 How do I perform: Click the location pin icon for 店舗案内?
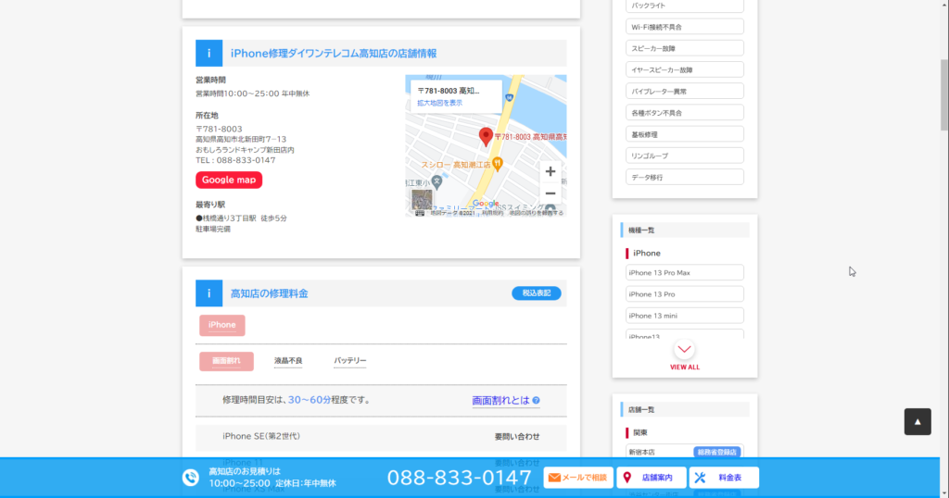627,478
